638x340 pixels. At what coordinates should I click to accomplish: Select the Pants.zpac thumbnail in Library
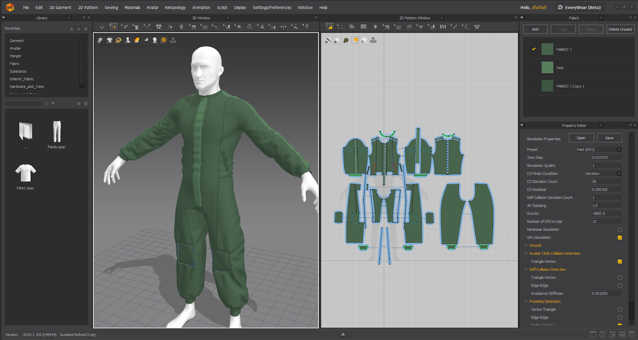[57, 131]
